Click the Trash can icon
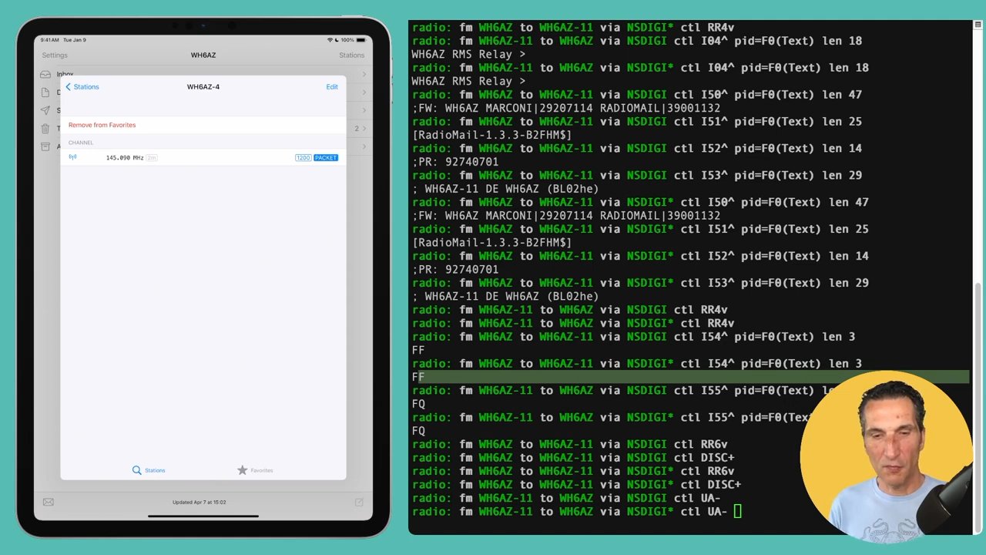This screenshot has width=986, height=555. pyautogui.click(x=46, y=129)
